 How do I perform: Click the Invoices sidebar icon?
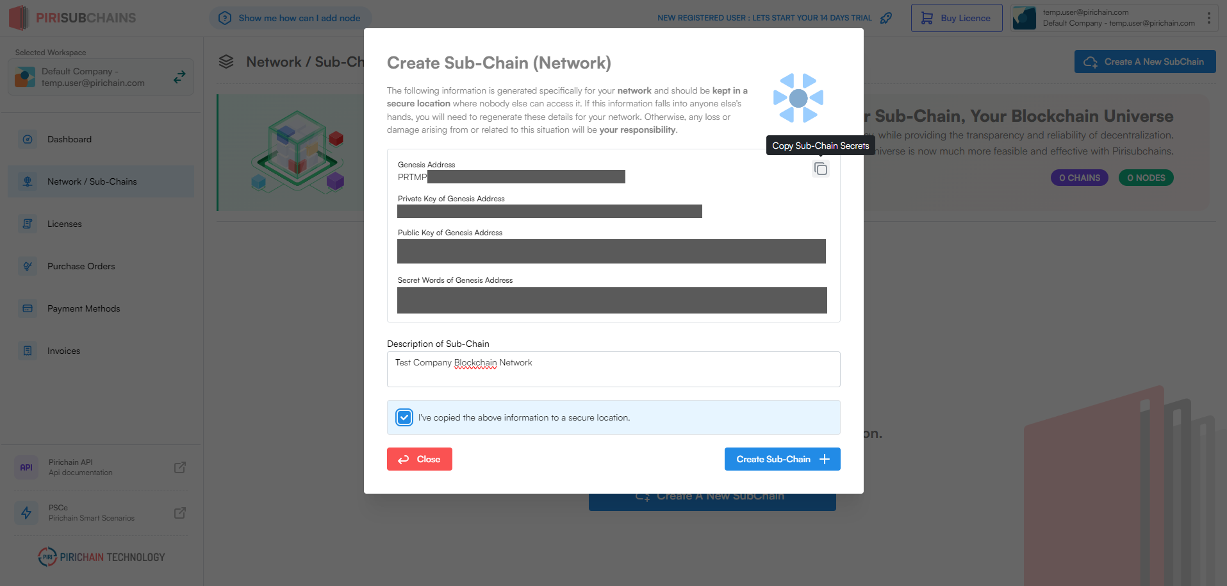(x=28, y=351)
